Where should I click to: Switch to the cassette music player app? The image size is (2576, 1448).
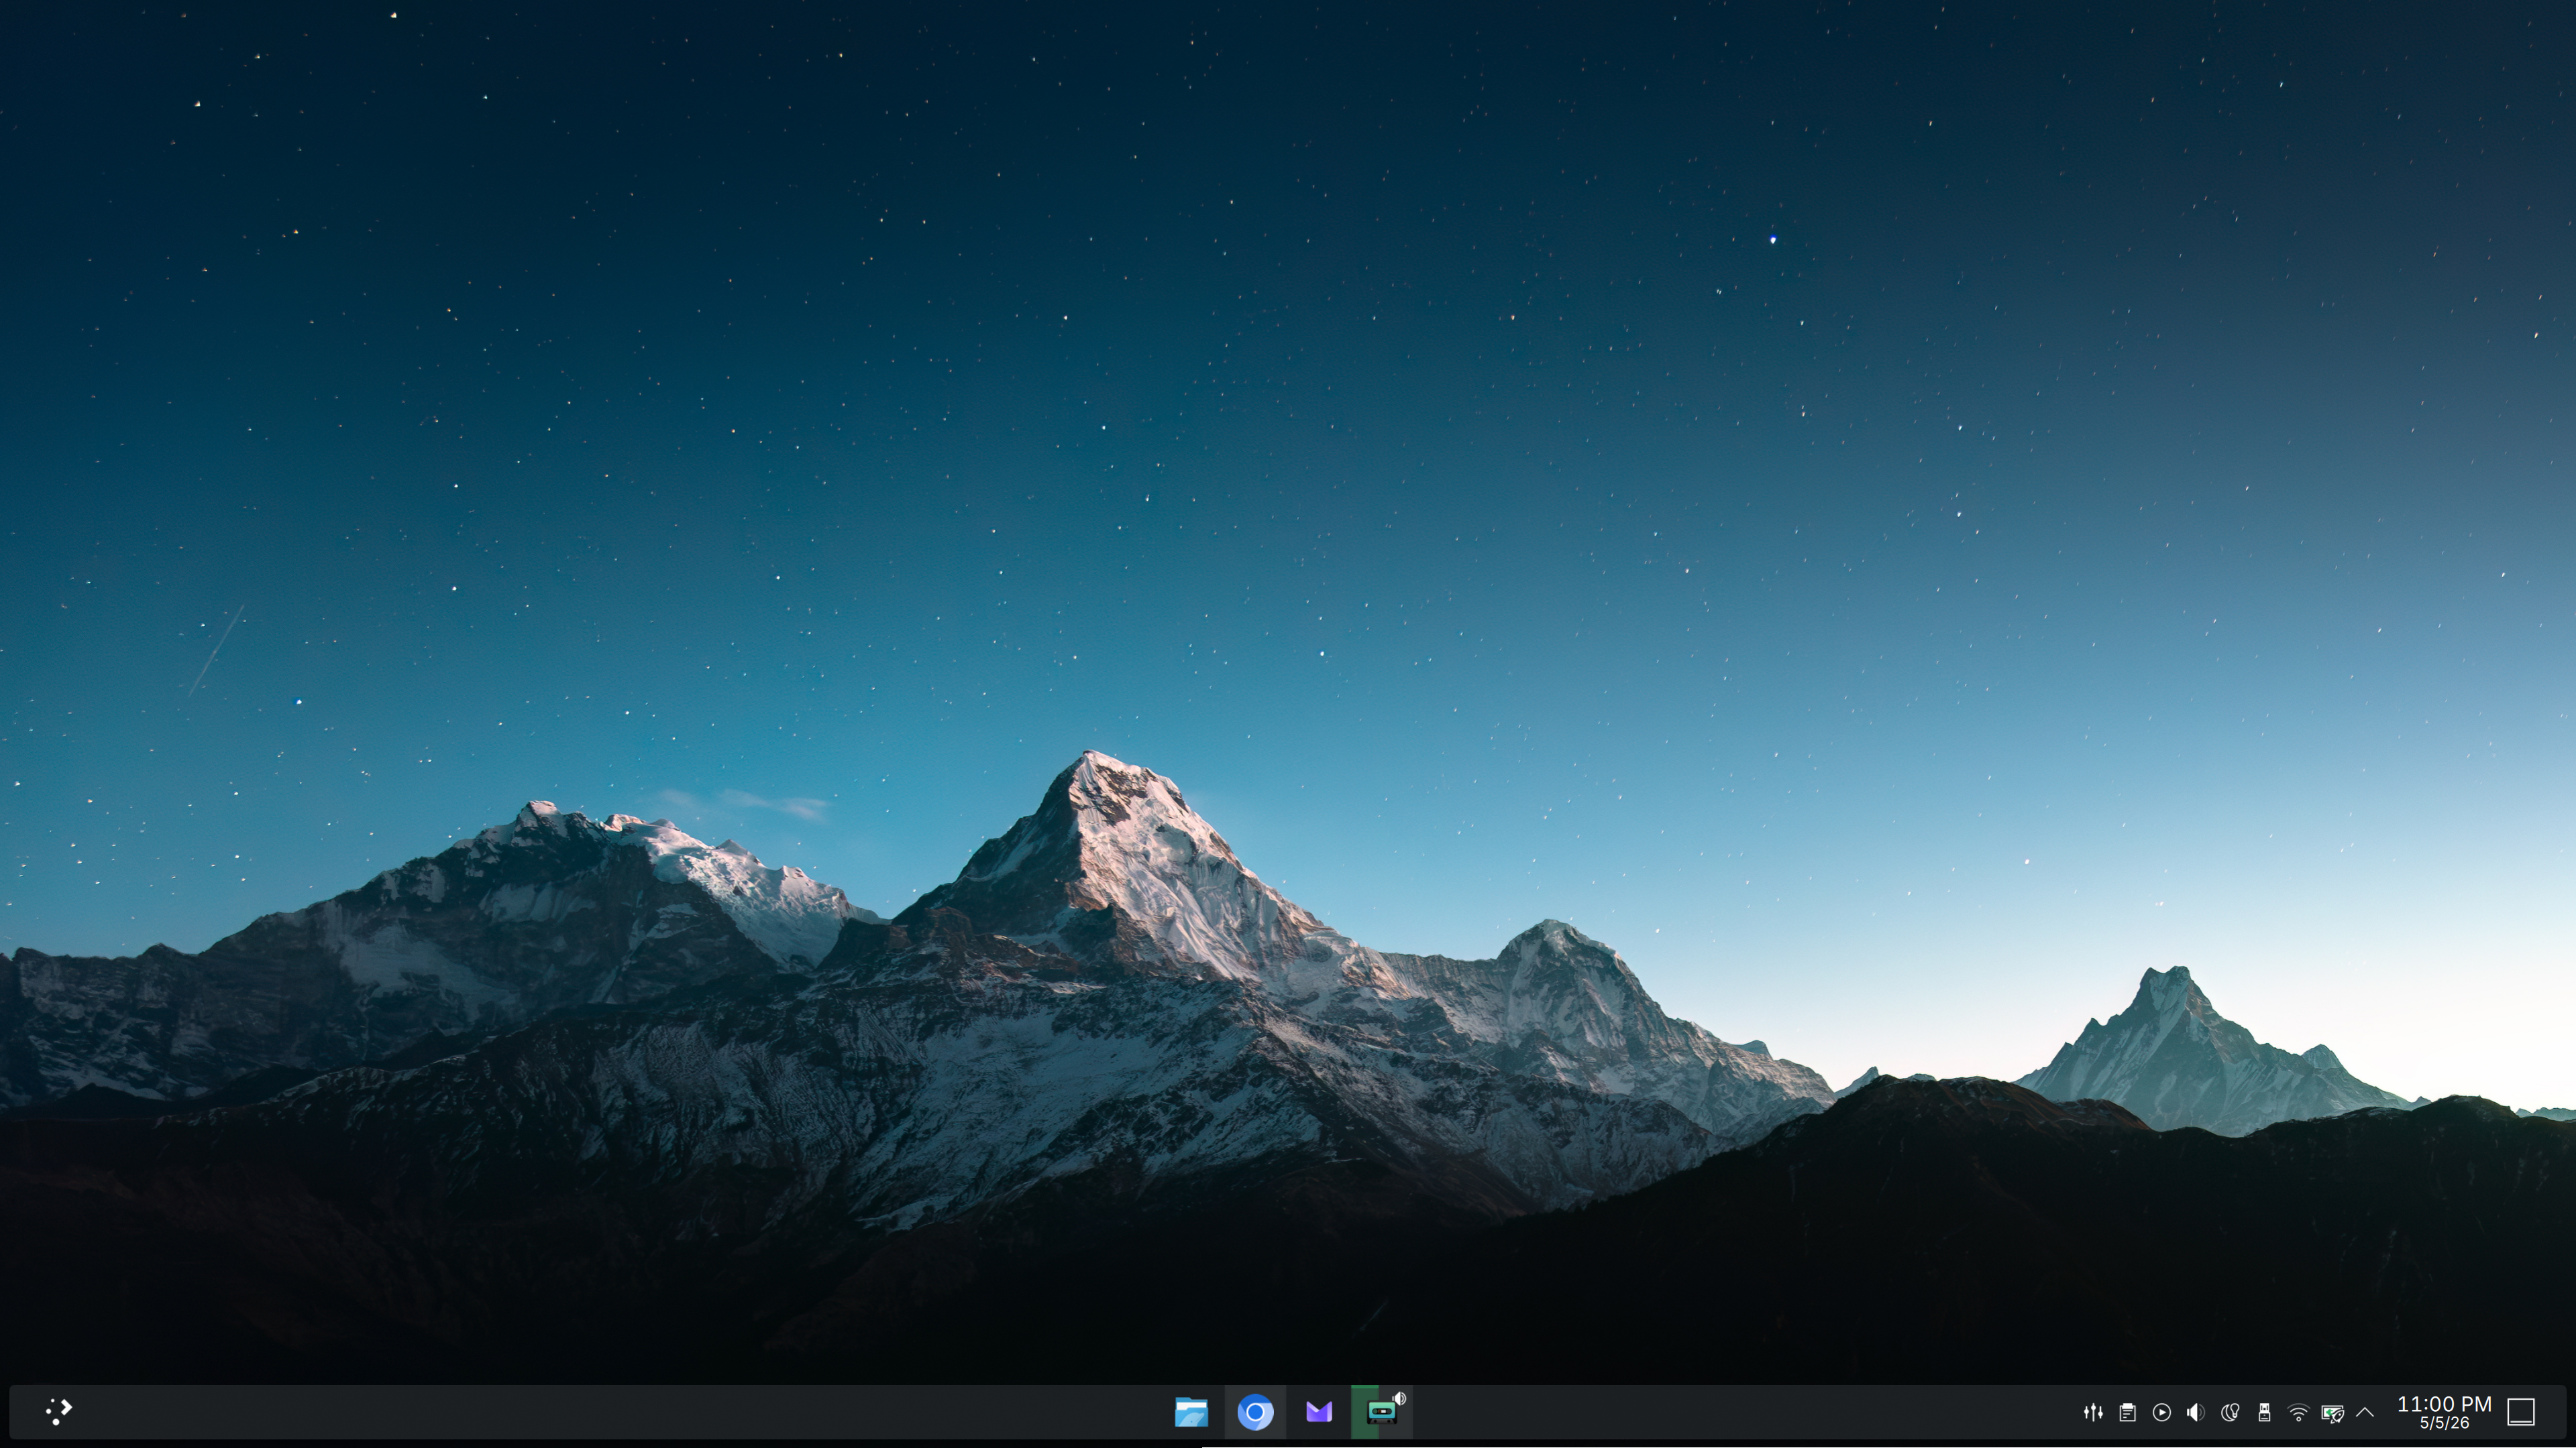(1381, 1412)
